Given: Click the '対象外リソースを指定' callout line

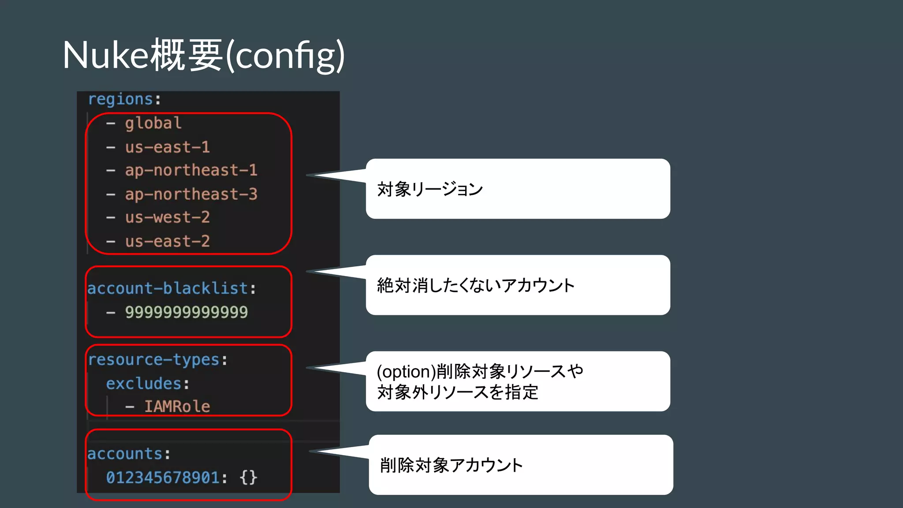Looking at the screenshot, I should coord(458,392).
